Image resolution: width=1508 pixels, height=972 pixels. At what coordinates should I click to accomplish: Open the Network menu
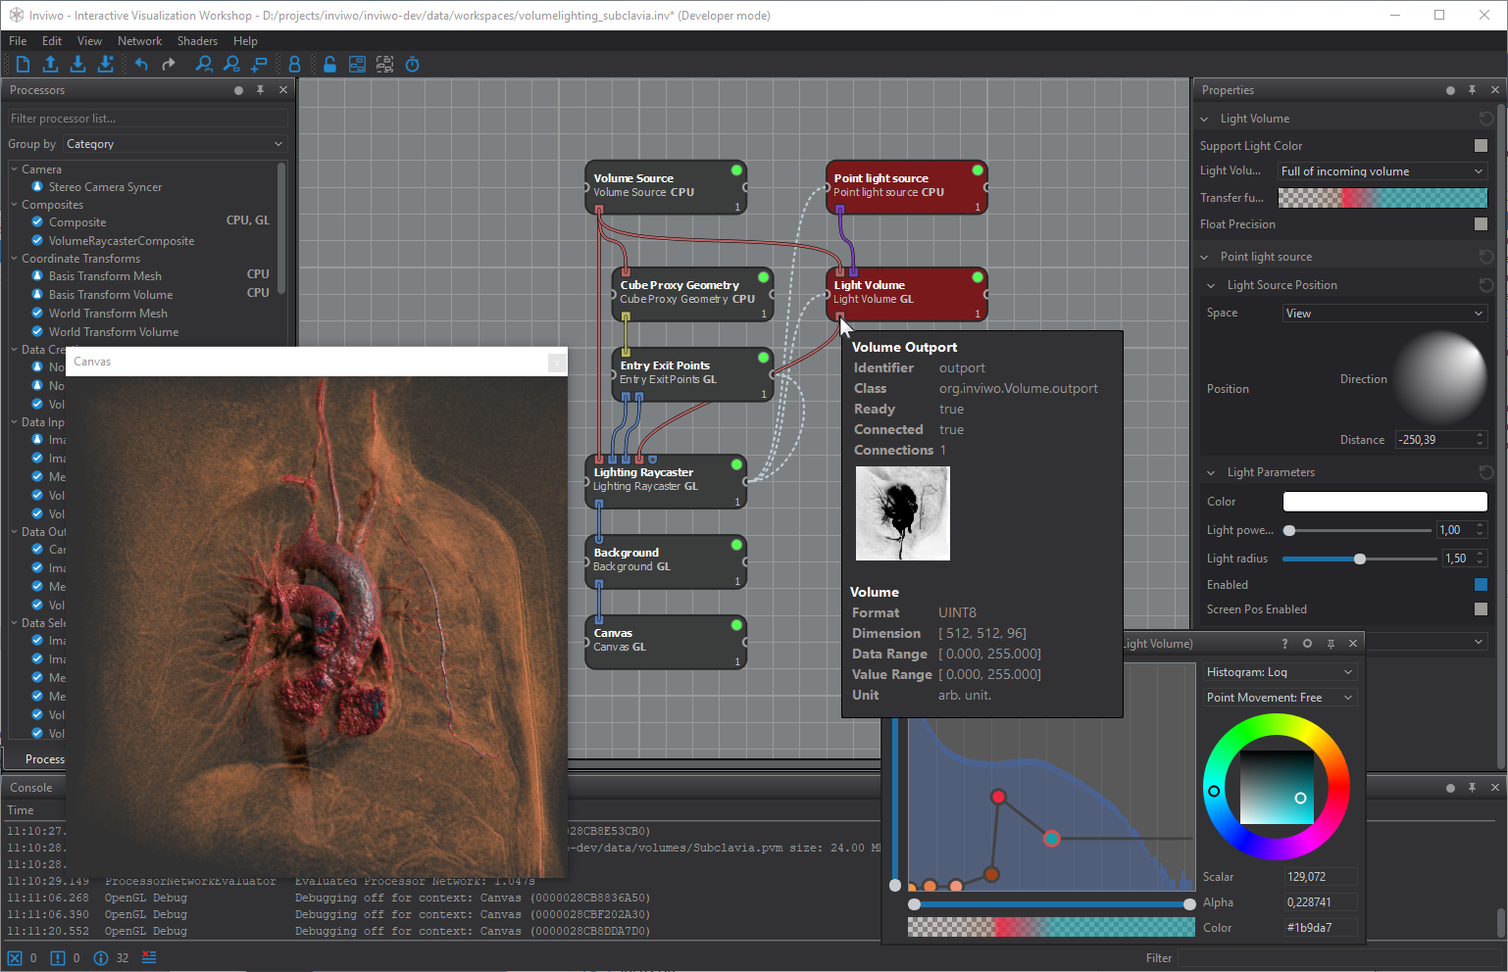[x=139, y=41]
